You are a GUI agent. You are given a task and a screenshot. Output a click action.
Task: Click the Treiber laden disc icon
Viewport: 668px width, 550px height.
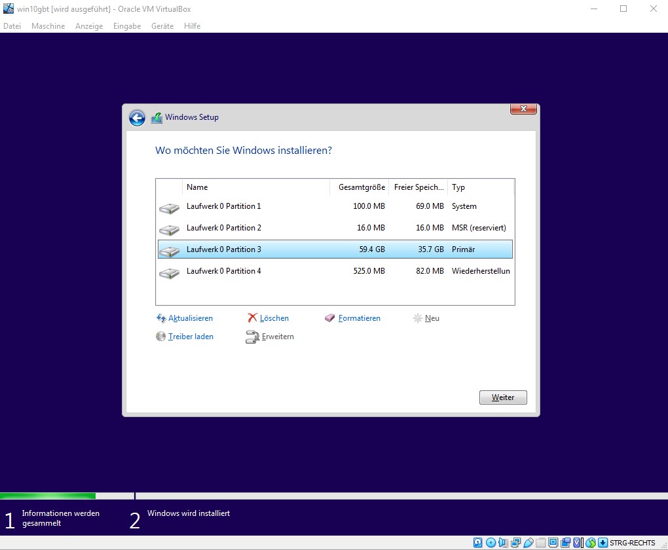[x=160, y=337]
